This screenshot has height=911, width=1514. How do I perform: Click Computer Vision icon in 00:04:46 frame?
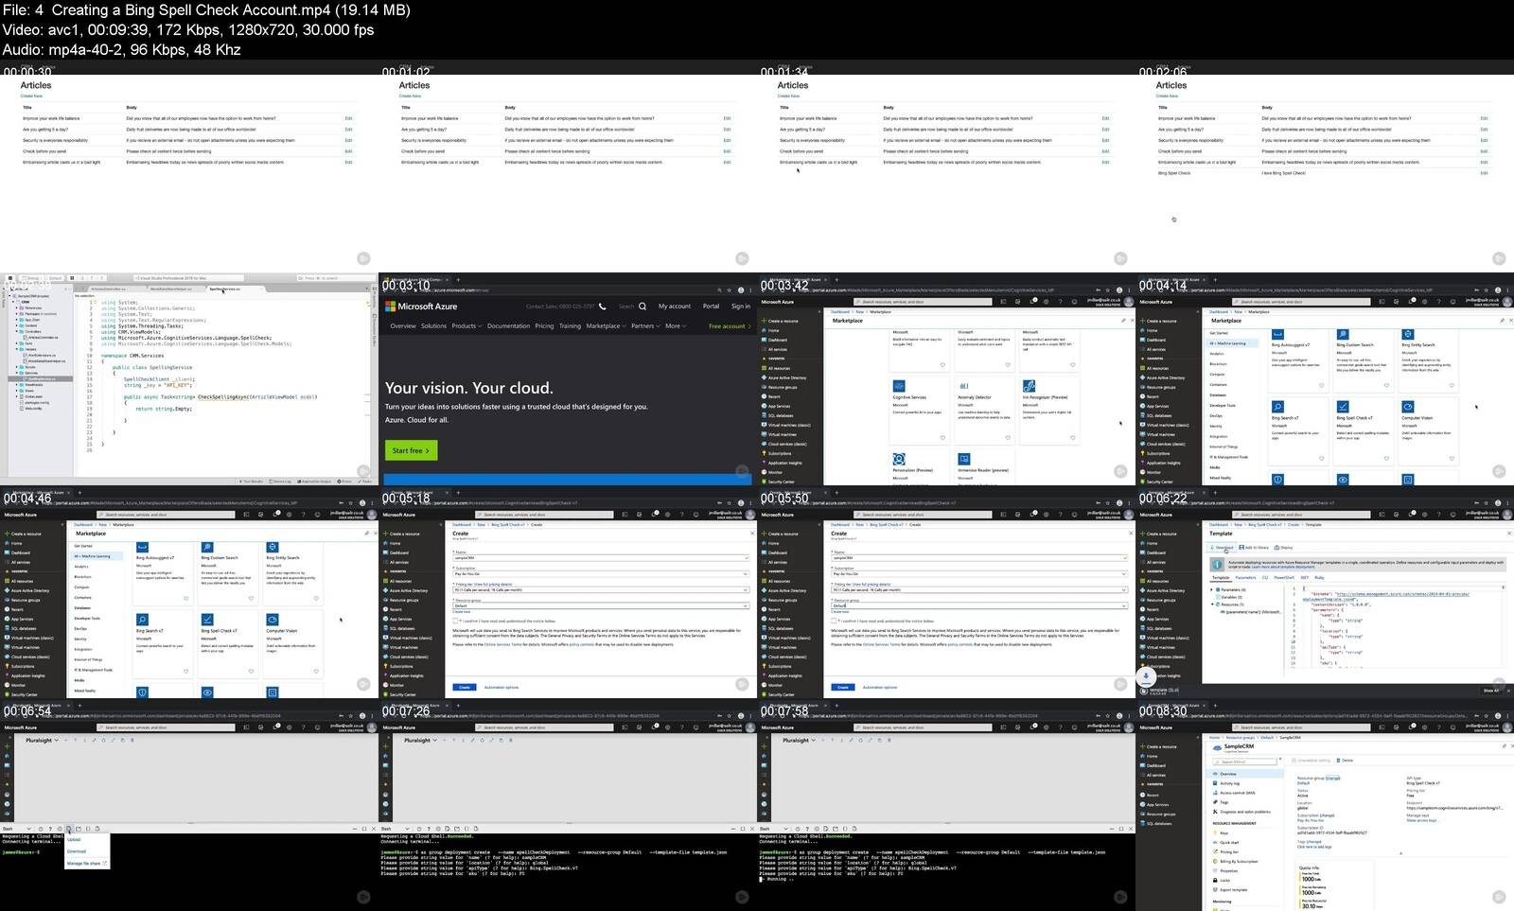click(x=273, y=620)
